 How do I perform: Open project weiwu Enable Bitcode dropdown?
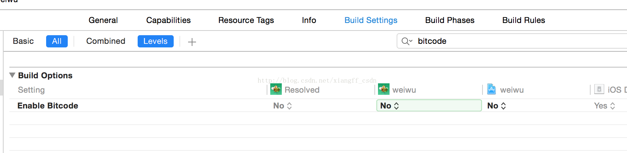pos(497,106)
